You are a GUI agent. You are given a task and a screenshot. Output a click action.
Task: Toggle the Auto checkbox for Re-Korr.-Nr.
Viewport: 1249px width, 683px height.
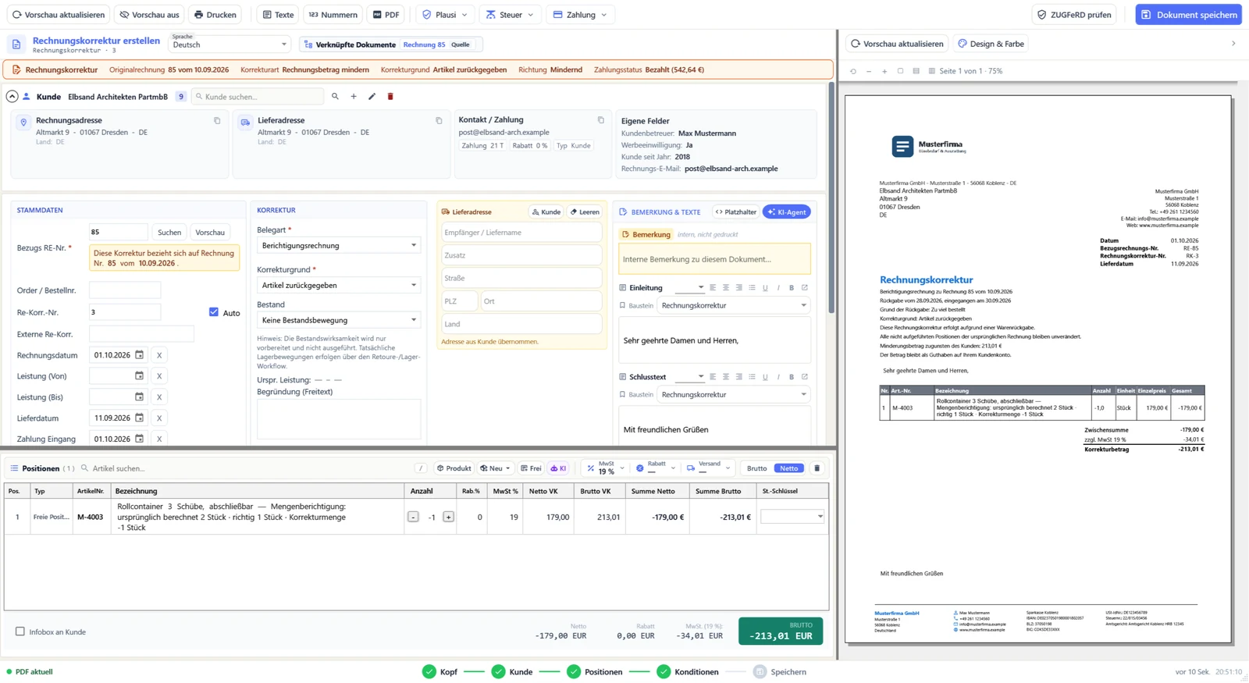(214, 312)
